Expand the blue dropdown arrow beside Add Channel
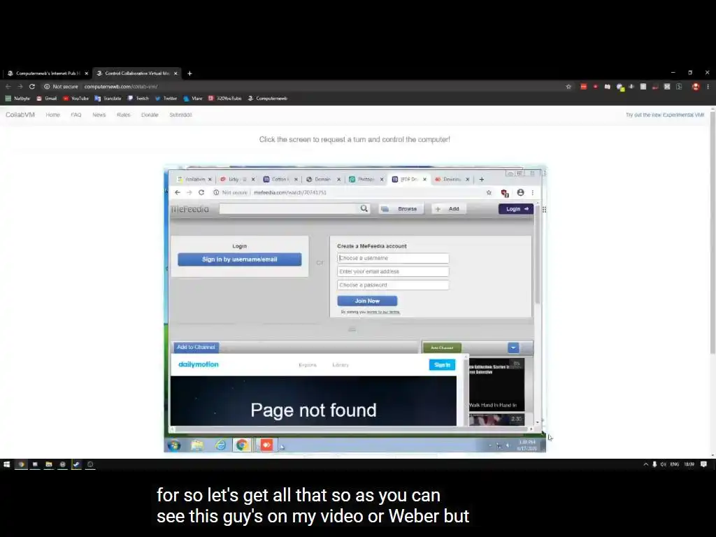 pos(513,348)
